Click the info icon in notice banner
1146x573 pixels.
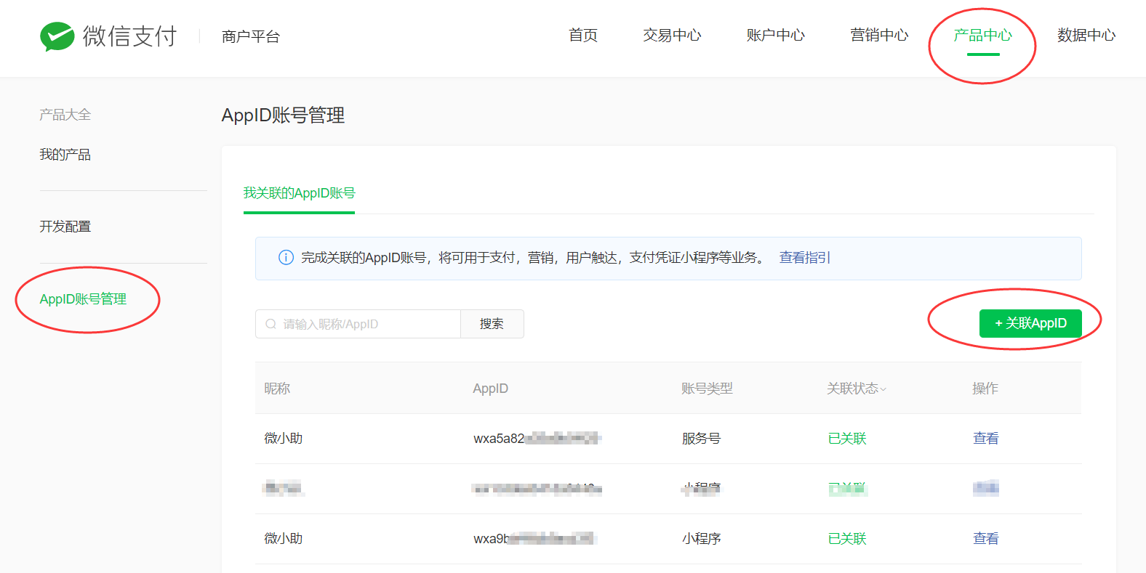pos(286,258)
